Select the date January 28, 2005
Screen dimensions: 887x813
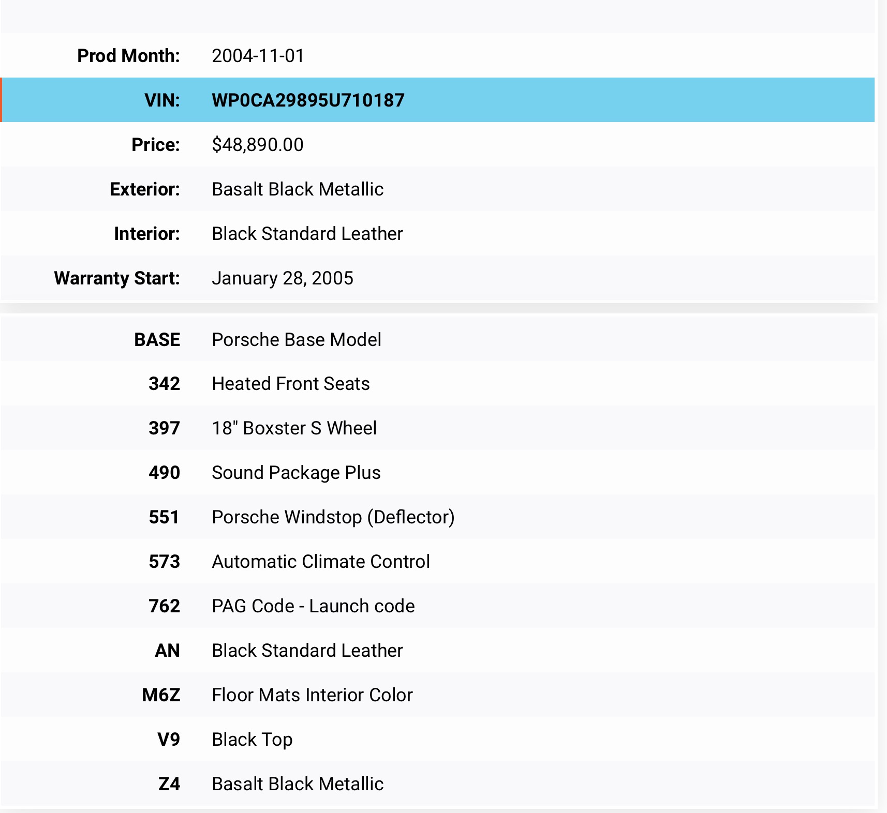click(x=283, y=278)
